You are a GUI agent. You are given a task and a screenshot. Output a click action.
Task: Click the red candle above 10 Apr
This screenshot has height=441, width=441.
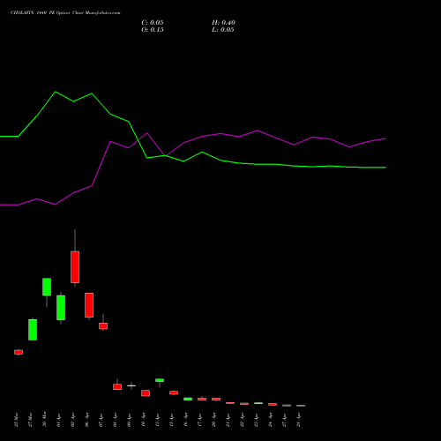pyautogui.click(x=146, y=393)
